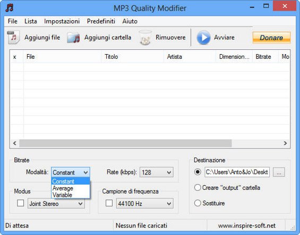300x235 pixels.
Task: Click the Aggiungi file music note icon
Action: coord(14,37)
